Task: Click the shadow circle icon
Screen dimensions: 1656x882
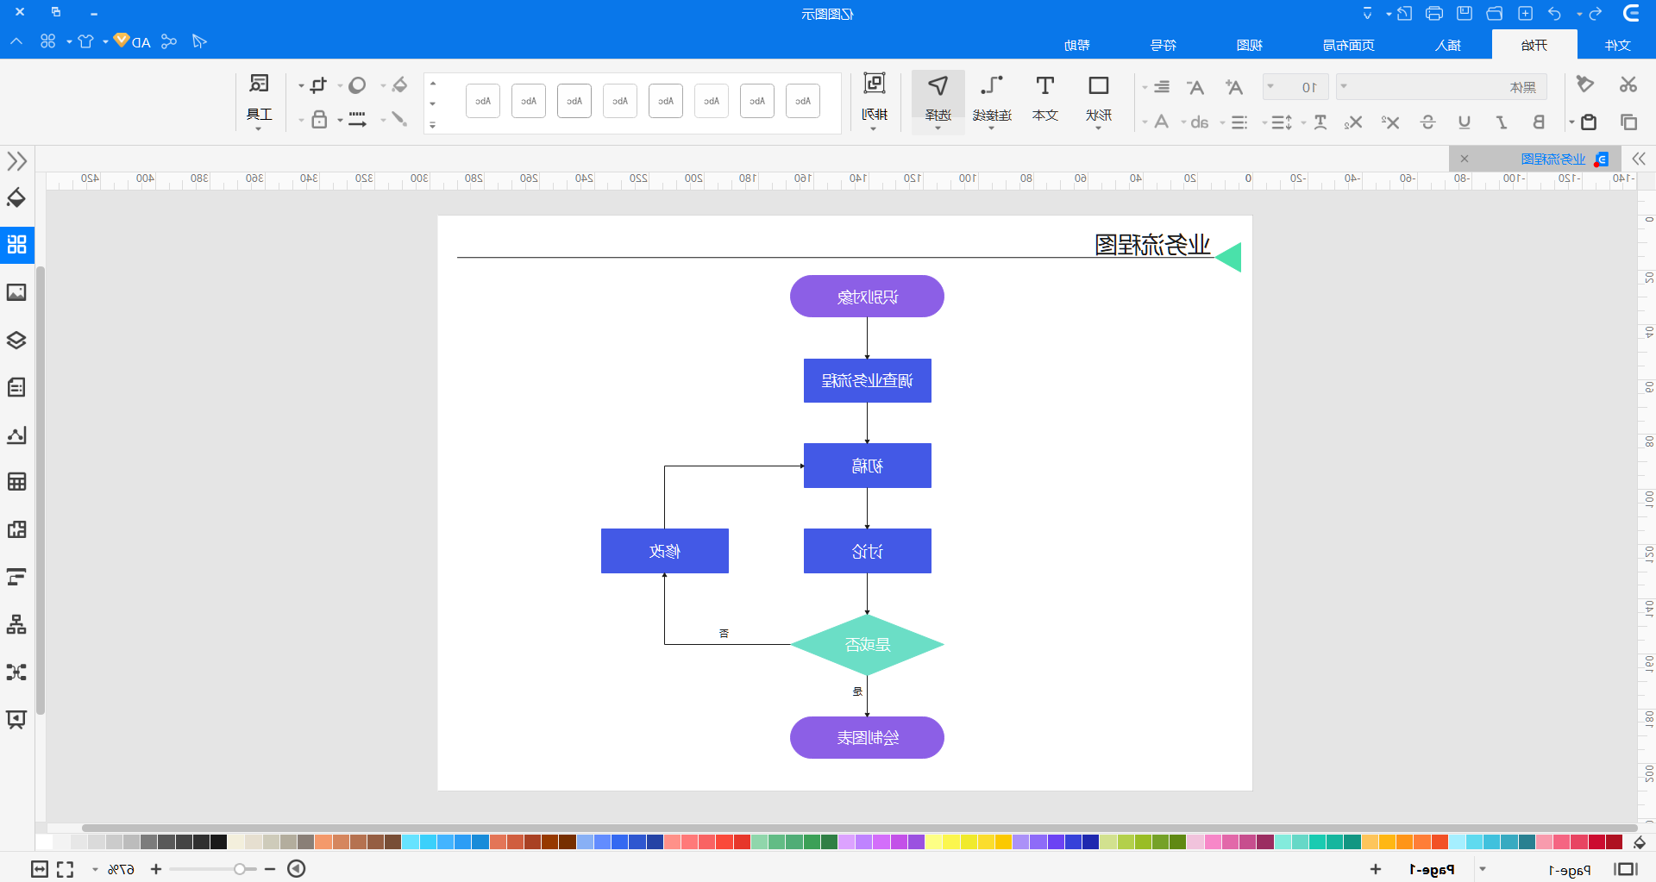Action: coord(357,85)
